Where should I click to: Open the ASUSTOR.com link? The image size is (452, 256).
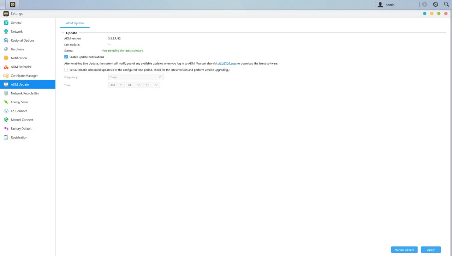[227, 63]
